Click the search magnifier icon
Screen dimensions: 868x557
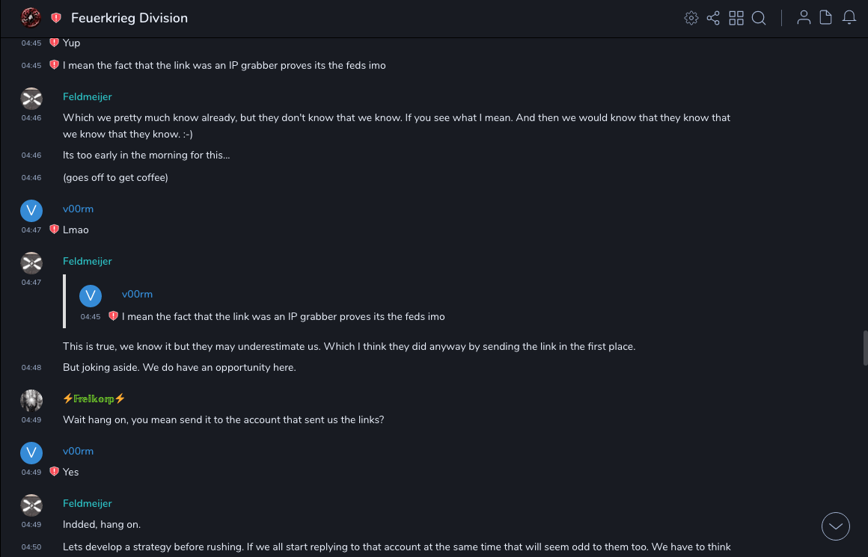coord(759,18)
